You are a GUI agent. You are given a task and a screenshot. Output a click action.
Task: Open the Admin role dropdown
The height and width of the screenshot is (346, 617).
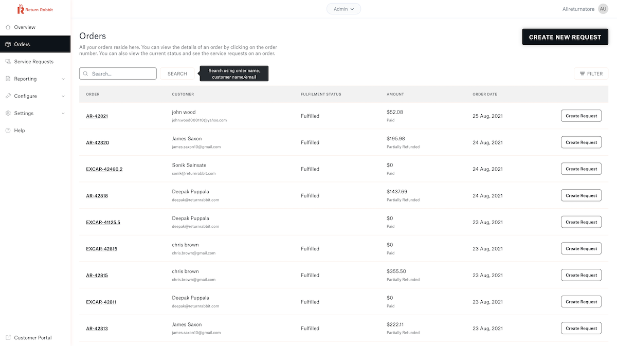343,9
